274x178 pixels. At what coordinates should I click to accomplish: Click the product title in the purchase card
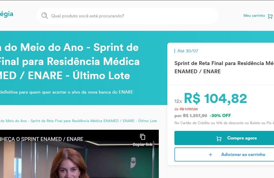tap(224, 67)
